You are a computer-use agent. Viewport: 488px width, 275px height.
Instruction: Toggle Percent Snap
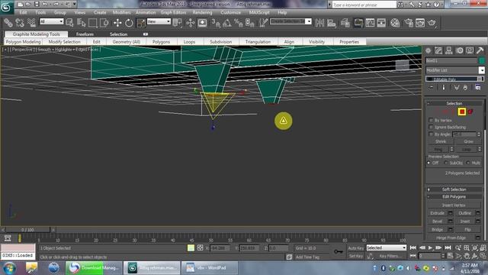pyautogui.click(x=239, y=23)
